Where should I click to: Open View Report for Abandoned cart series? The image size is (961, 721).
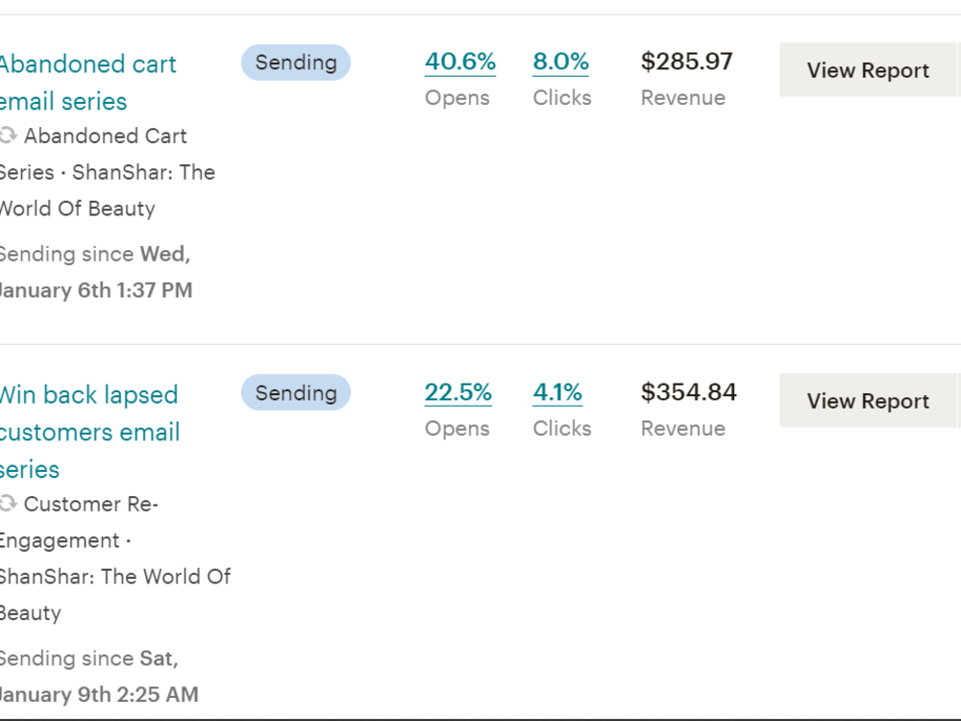[868, 70]
